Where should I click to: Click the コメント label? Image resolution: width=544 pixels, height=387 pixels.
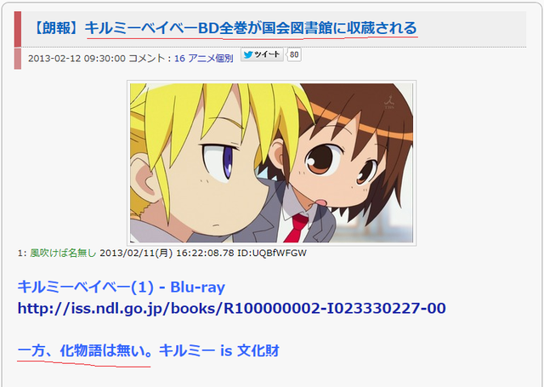[x=147, y=59]
